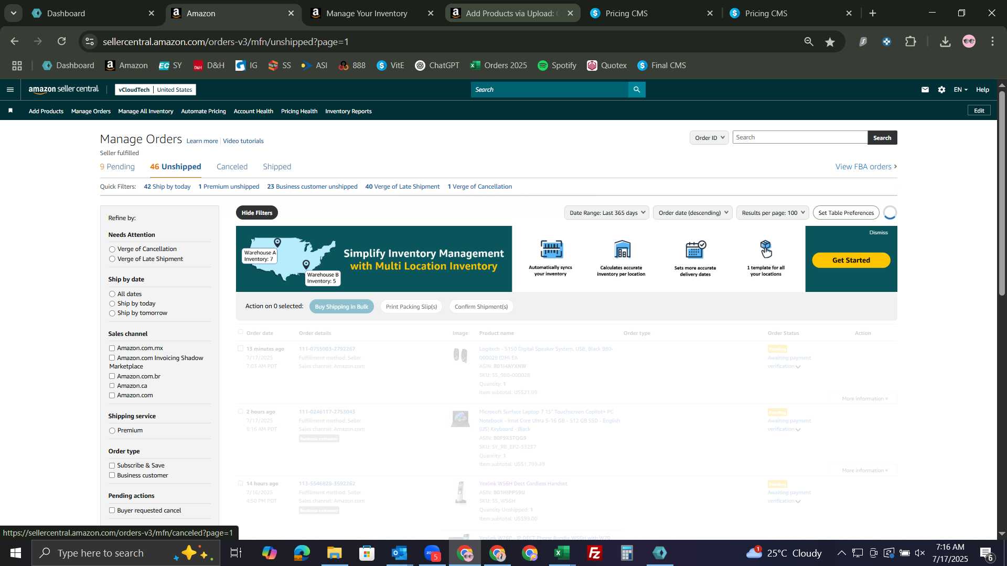Bookmark this page with the star icon
The image size is (1007, 566).
830,42
